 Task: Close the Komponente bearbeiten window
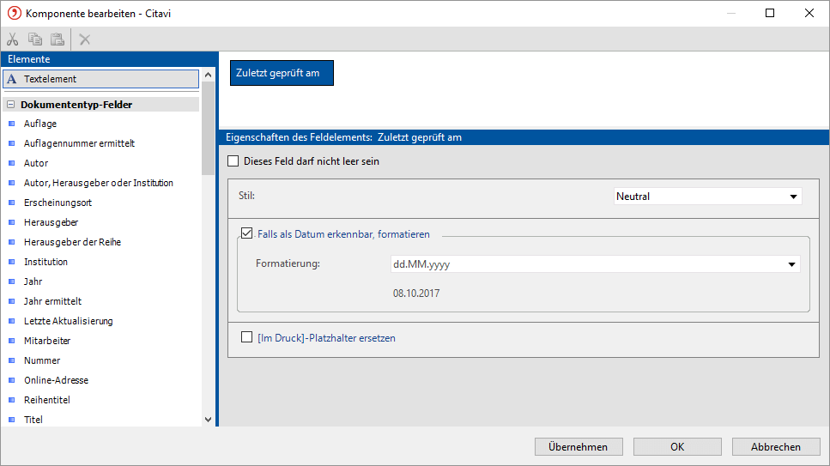pyautogui.click(x=809, y=13)
